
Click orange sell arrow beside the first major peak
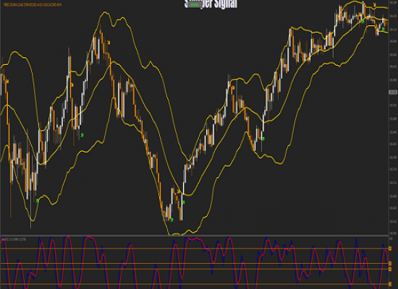[109, 43]
